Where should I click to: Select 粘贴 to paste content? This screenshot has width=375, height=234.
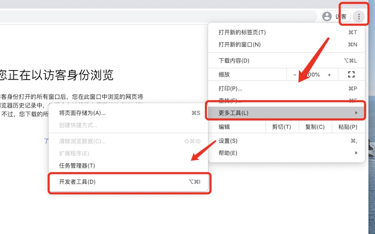tap(348, 127)
